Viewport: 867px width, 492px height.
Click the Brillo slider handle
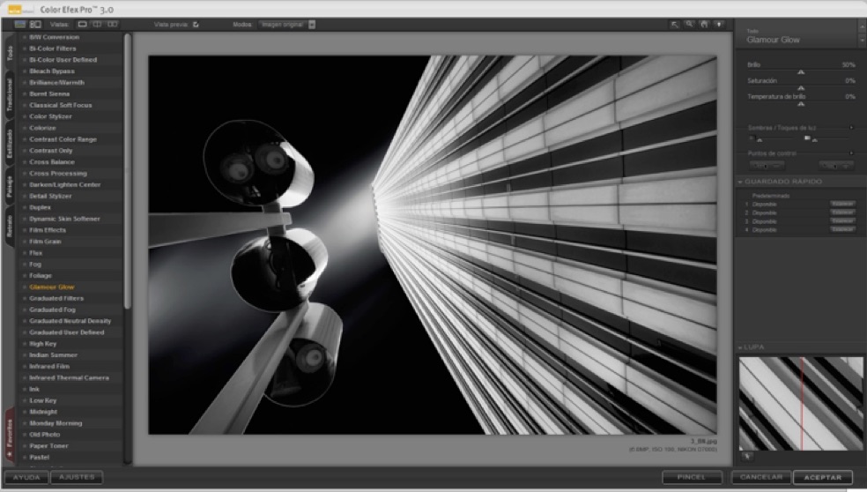[x=801, y=73]
